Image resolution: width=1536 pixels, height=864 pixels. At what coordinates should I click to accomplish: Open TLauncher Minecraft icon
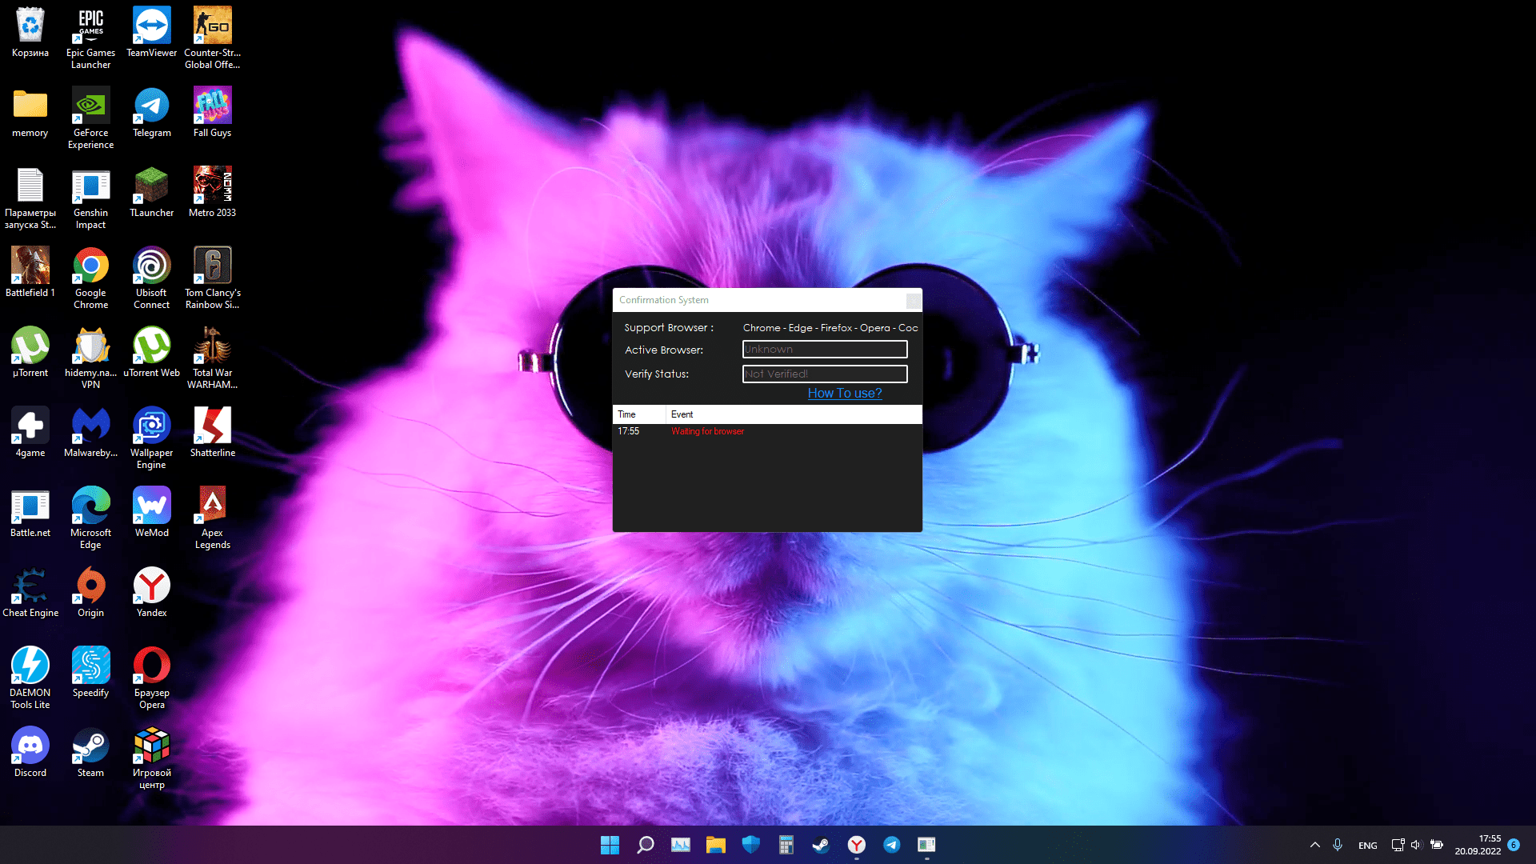point(151,193)
